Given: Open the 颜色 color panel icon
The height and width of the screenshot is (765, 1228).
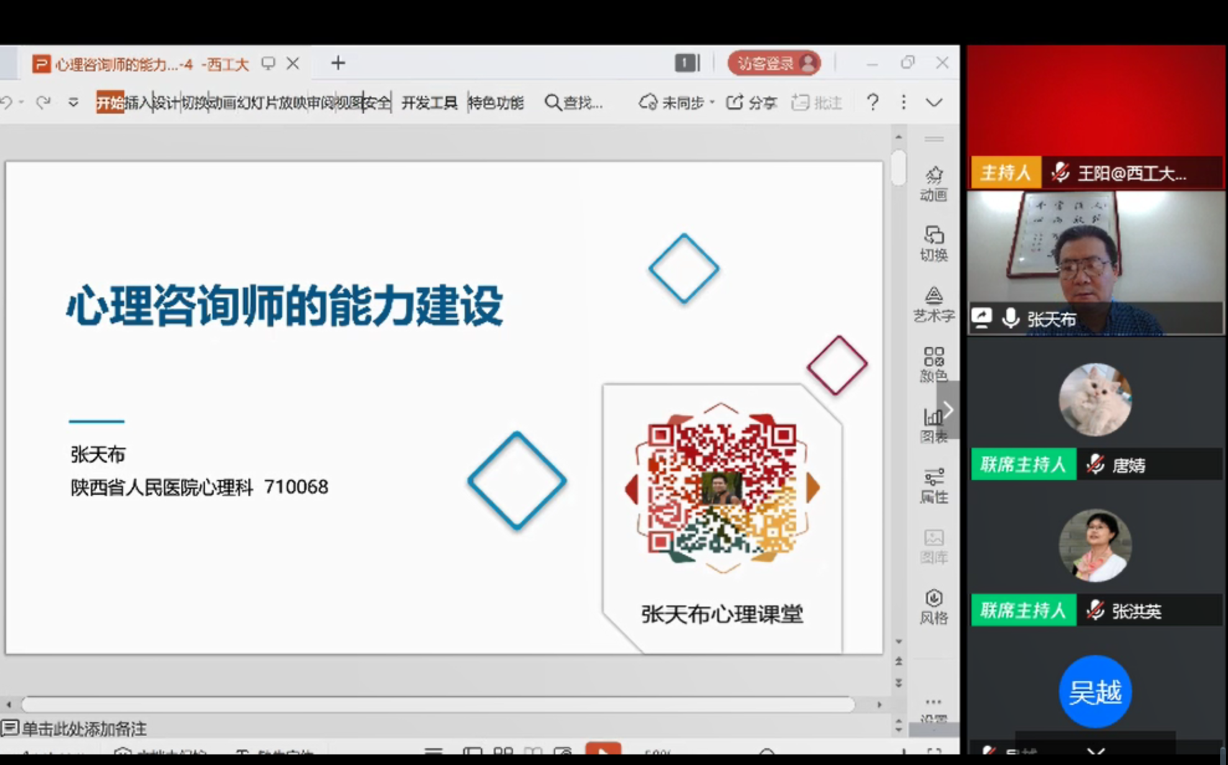Looking at the screenshot, I should tap(934, 364).
